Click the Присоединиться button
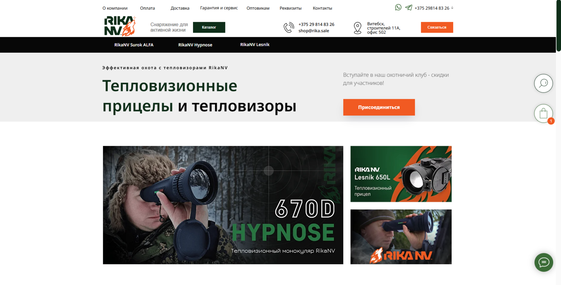This screenshot has height=285, width=561. click(379, 107)
